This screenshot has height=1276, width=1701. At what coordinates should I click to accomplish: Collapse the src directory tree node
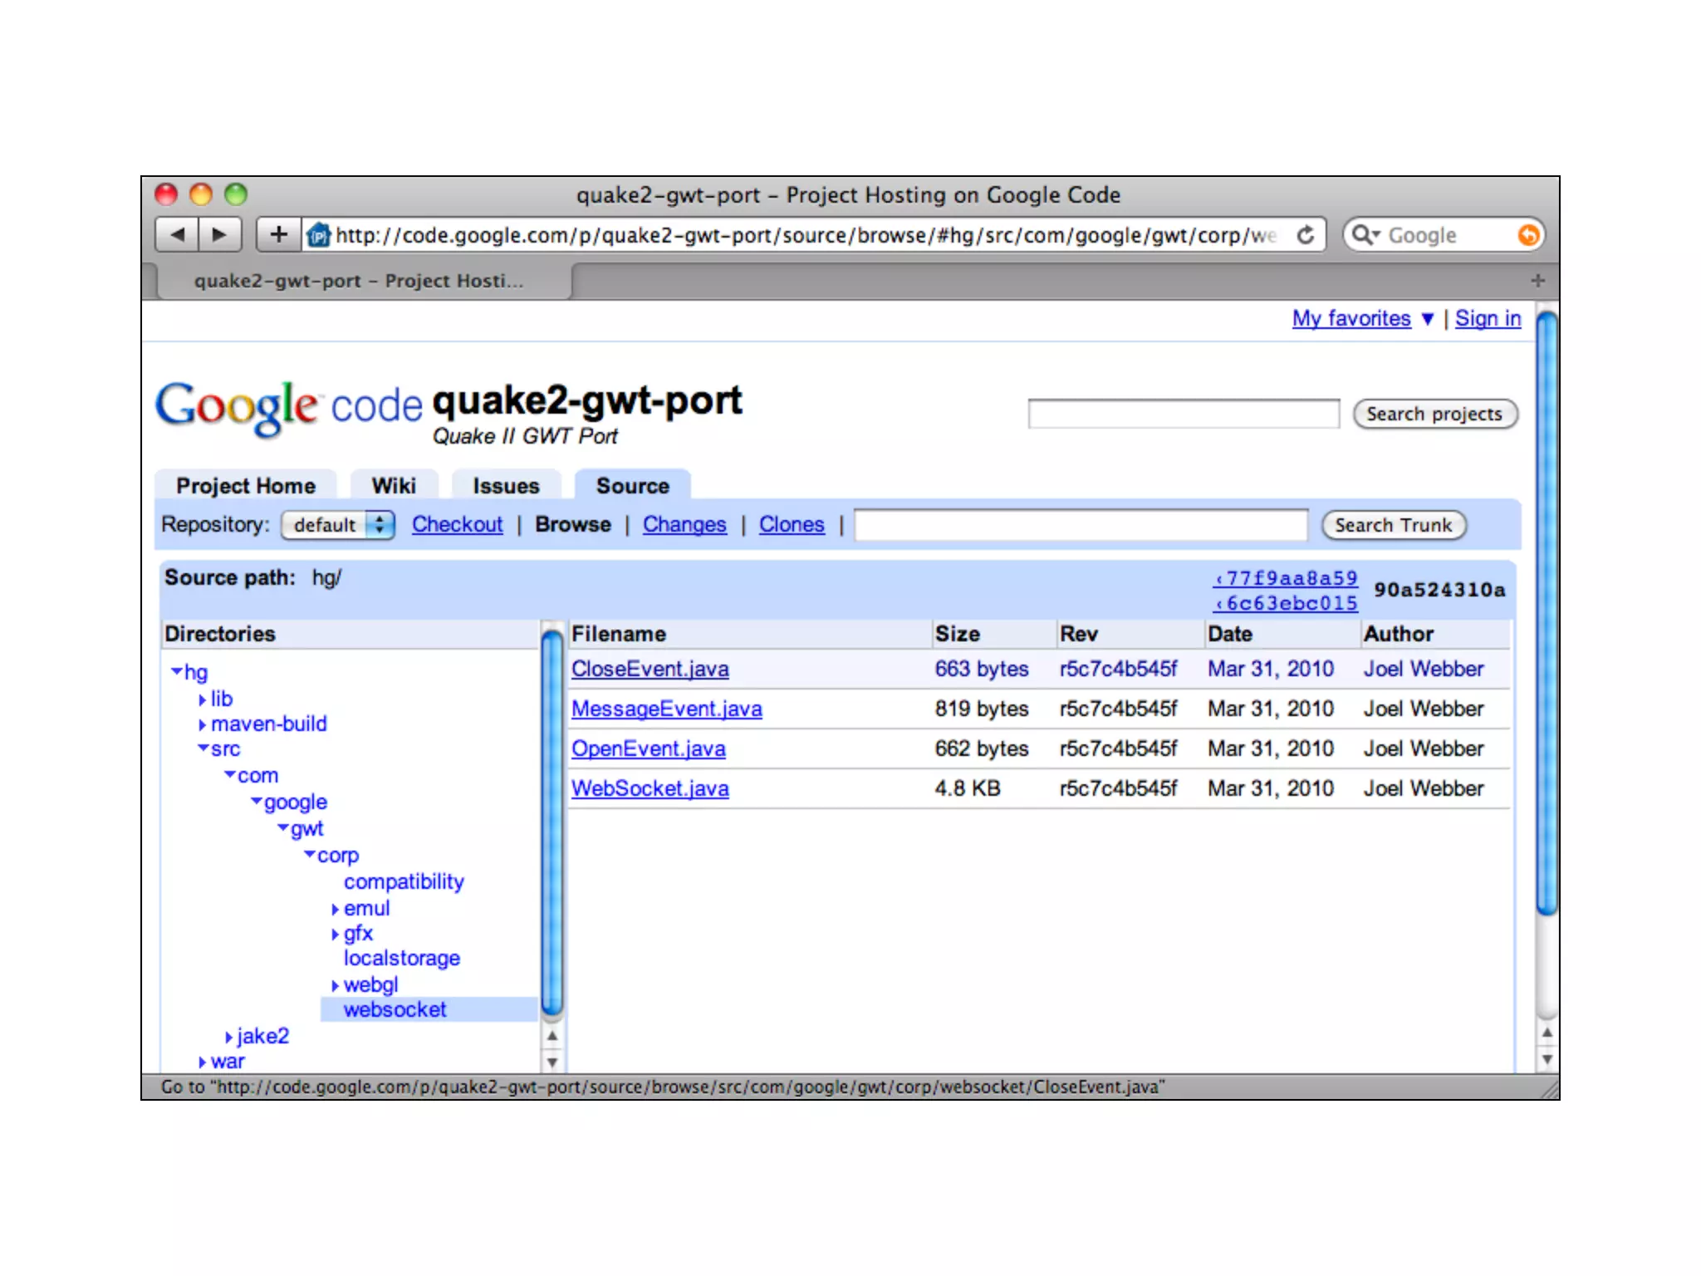point(203,748)
